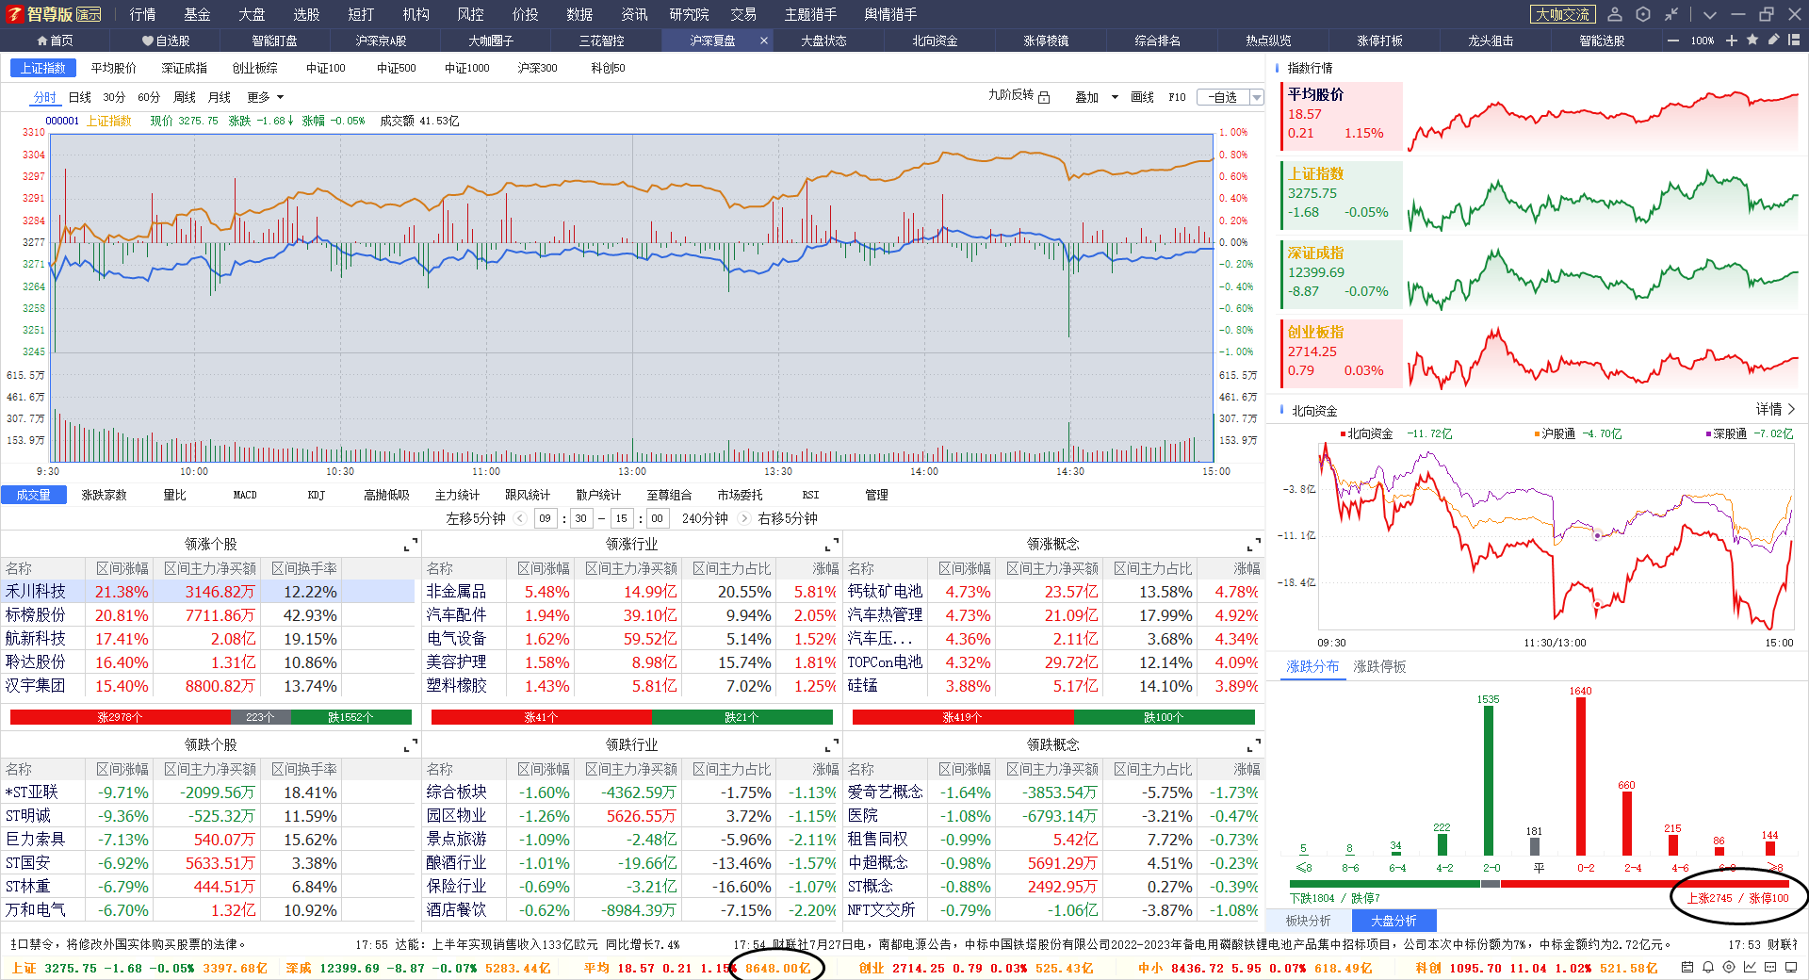Open the 一自选 combo box arrow
Image resolution: width=1809 pixels, height=980 pixels.
(1256, 97)
